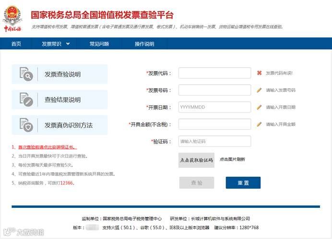The image size is (332, 239).
Task: Open the 发票常识 menu
Action: pos(51,44)
